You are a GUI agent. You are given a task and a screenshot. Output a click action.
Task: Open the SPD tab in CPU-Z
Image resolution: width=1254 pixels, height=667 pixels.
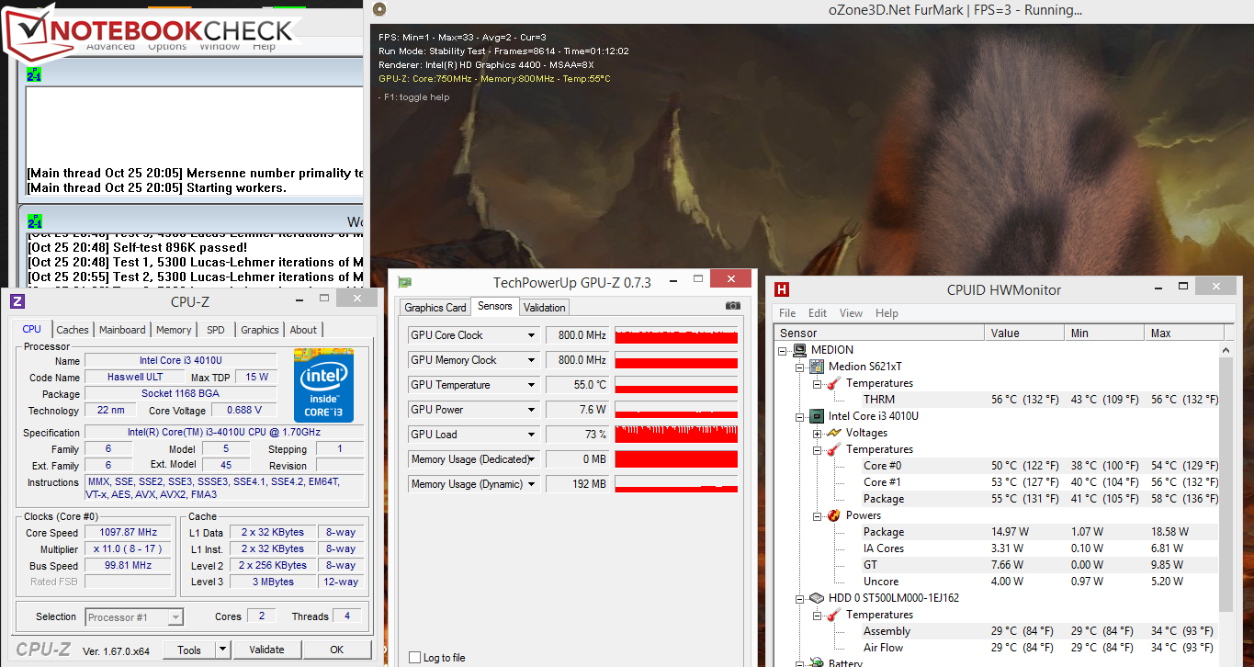click(215, 330)
